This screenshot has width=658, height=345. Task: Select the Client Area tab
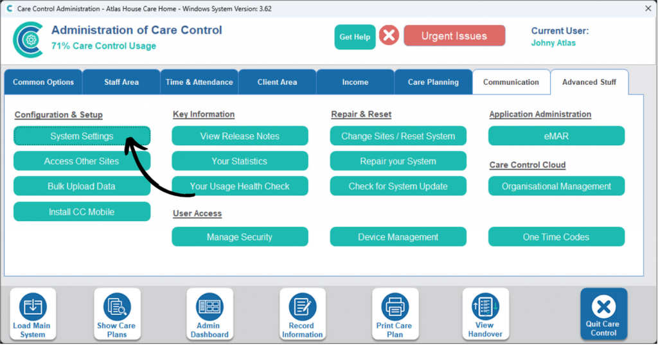tap(278, 82)
